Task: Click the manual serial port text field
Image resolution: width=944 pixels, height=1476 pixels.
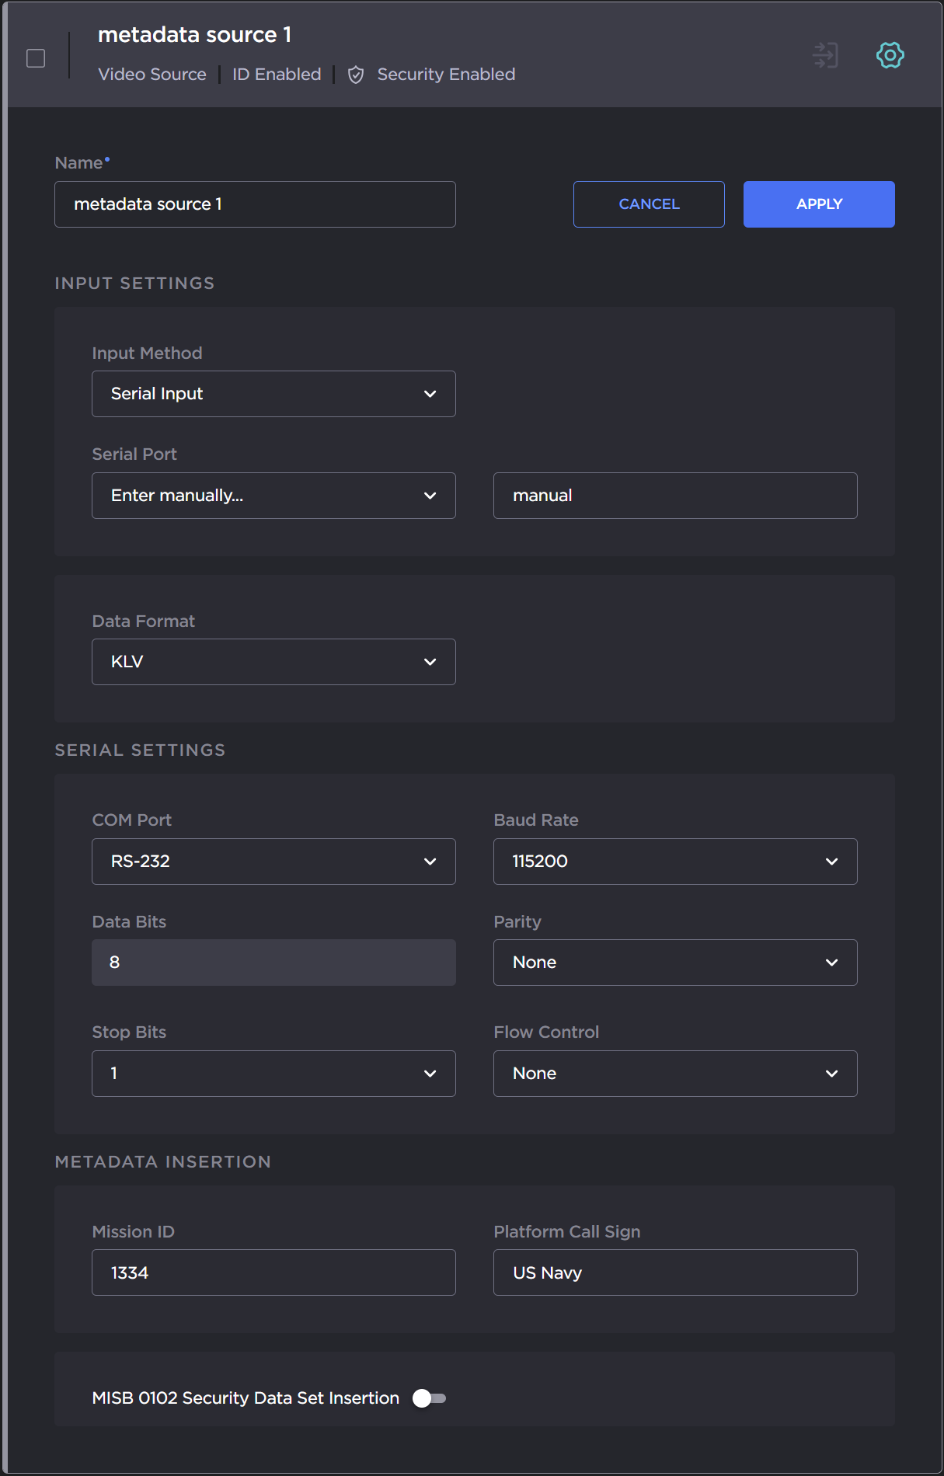Action: 674,496
